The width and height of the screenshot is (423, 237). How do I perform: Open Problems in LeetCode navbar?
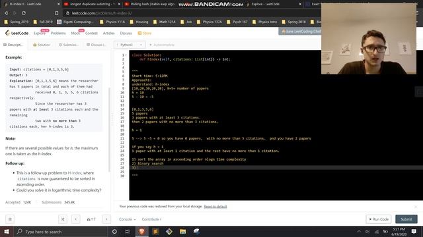[x=58, y=33]
